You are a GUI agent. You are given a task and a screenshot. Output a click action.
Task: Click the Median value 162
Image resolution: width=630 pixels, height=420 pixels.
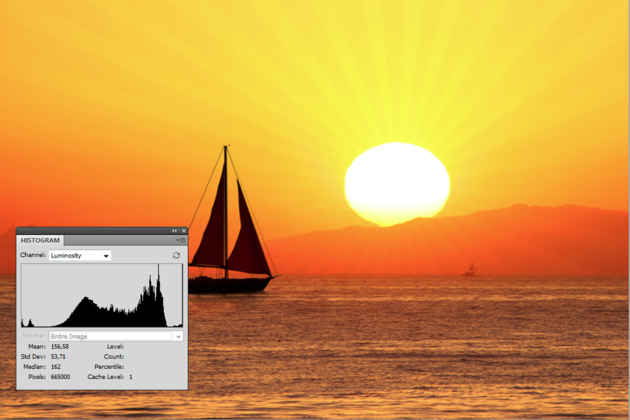(56, 367)
